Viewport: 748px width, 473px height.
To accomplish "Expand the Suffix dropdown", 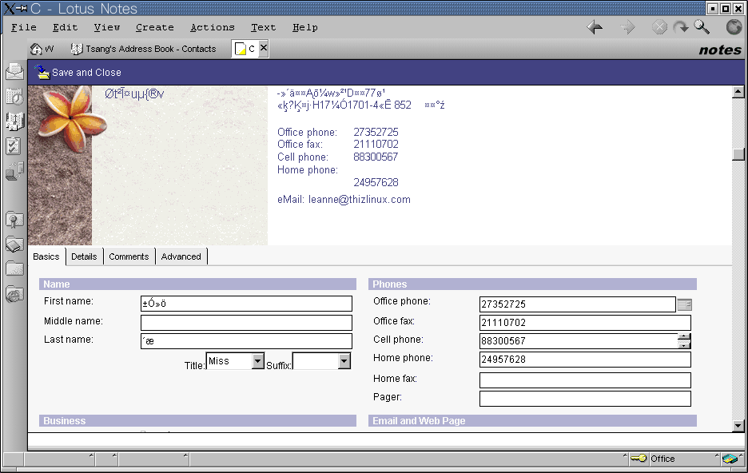I will [344, 361].
